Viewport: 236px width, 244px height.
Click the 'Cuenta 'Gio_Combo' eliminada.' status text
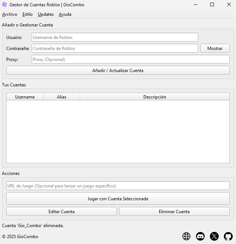pyautogui.click(x=33, y=226)
